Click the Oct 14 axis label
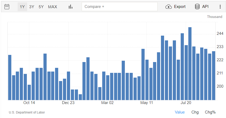Image resolution: width=226 pixels, height=118 pixels. pos(29,103)
